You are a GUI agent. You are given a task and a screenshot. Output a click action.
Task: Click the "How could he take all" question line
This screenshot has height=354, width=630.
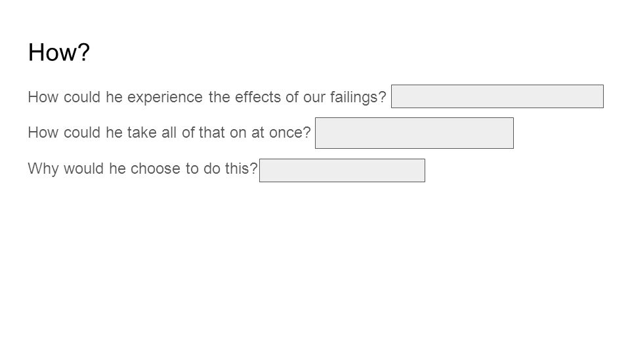pos(169,132)
